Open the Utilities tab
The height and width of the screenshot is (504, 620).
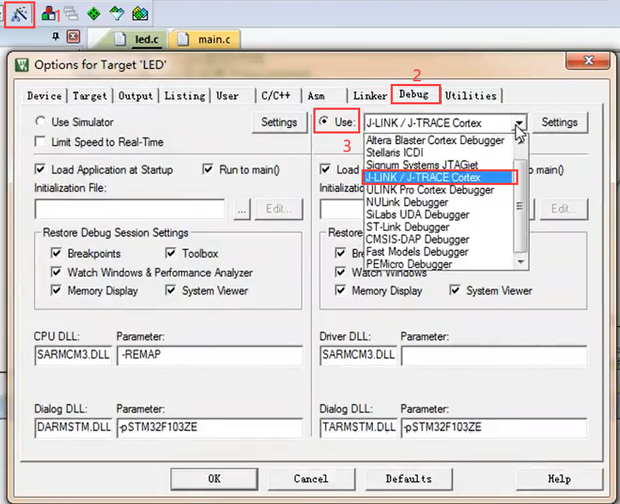click(471, 96)
